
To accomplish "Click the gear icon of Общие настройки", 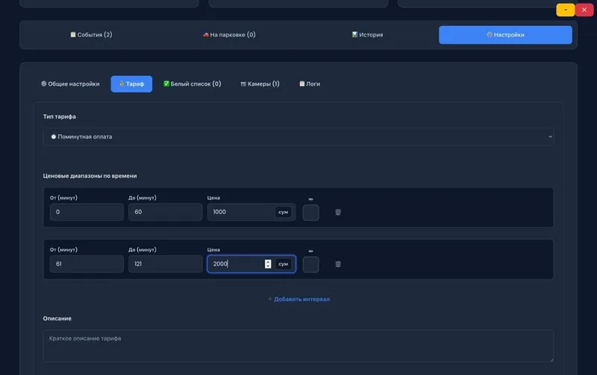I will click(44, 83).
